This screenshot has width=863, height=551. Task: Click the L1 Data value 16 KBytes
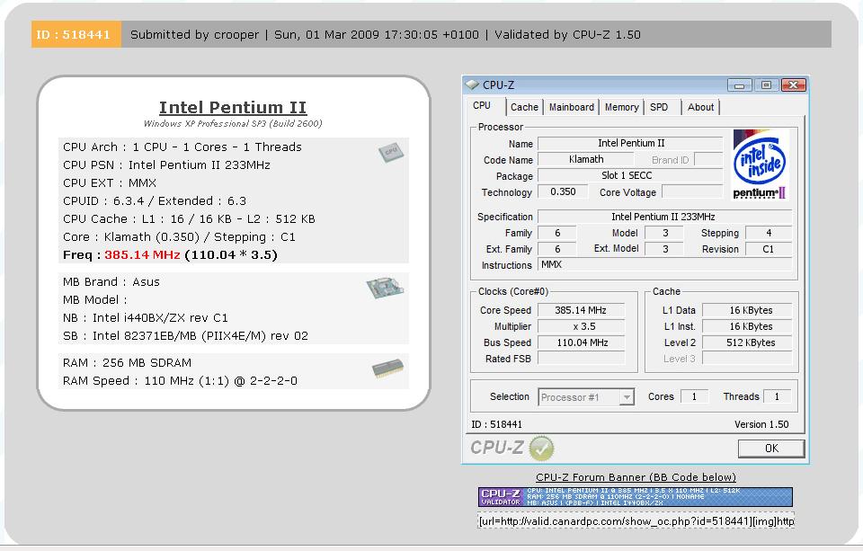pos(747,310)
